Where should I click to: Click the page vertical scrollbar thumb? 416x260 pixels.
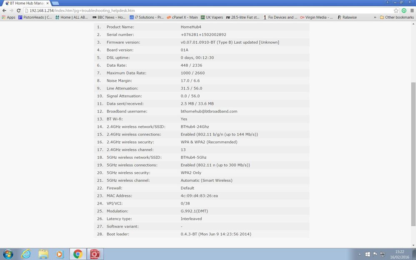click(x=413, y=154)
